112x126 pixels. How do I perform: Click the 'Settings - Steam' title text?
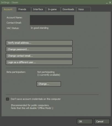click(9, 2)
